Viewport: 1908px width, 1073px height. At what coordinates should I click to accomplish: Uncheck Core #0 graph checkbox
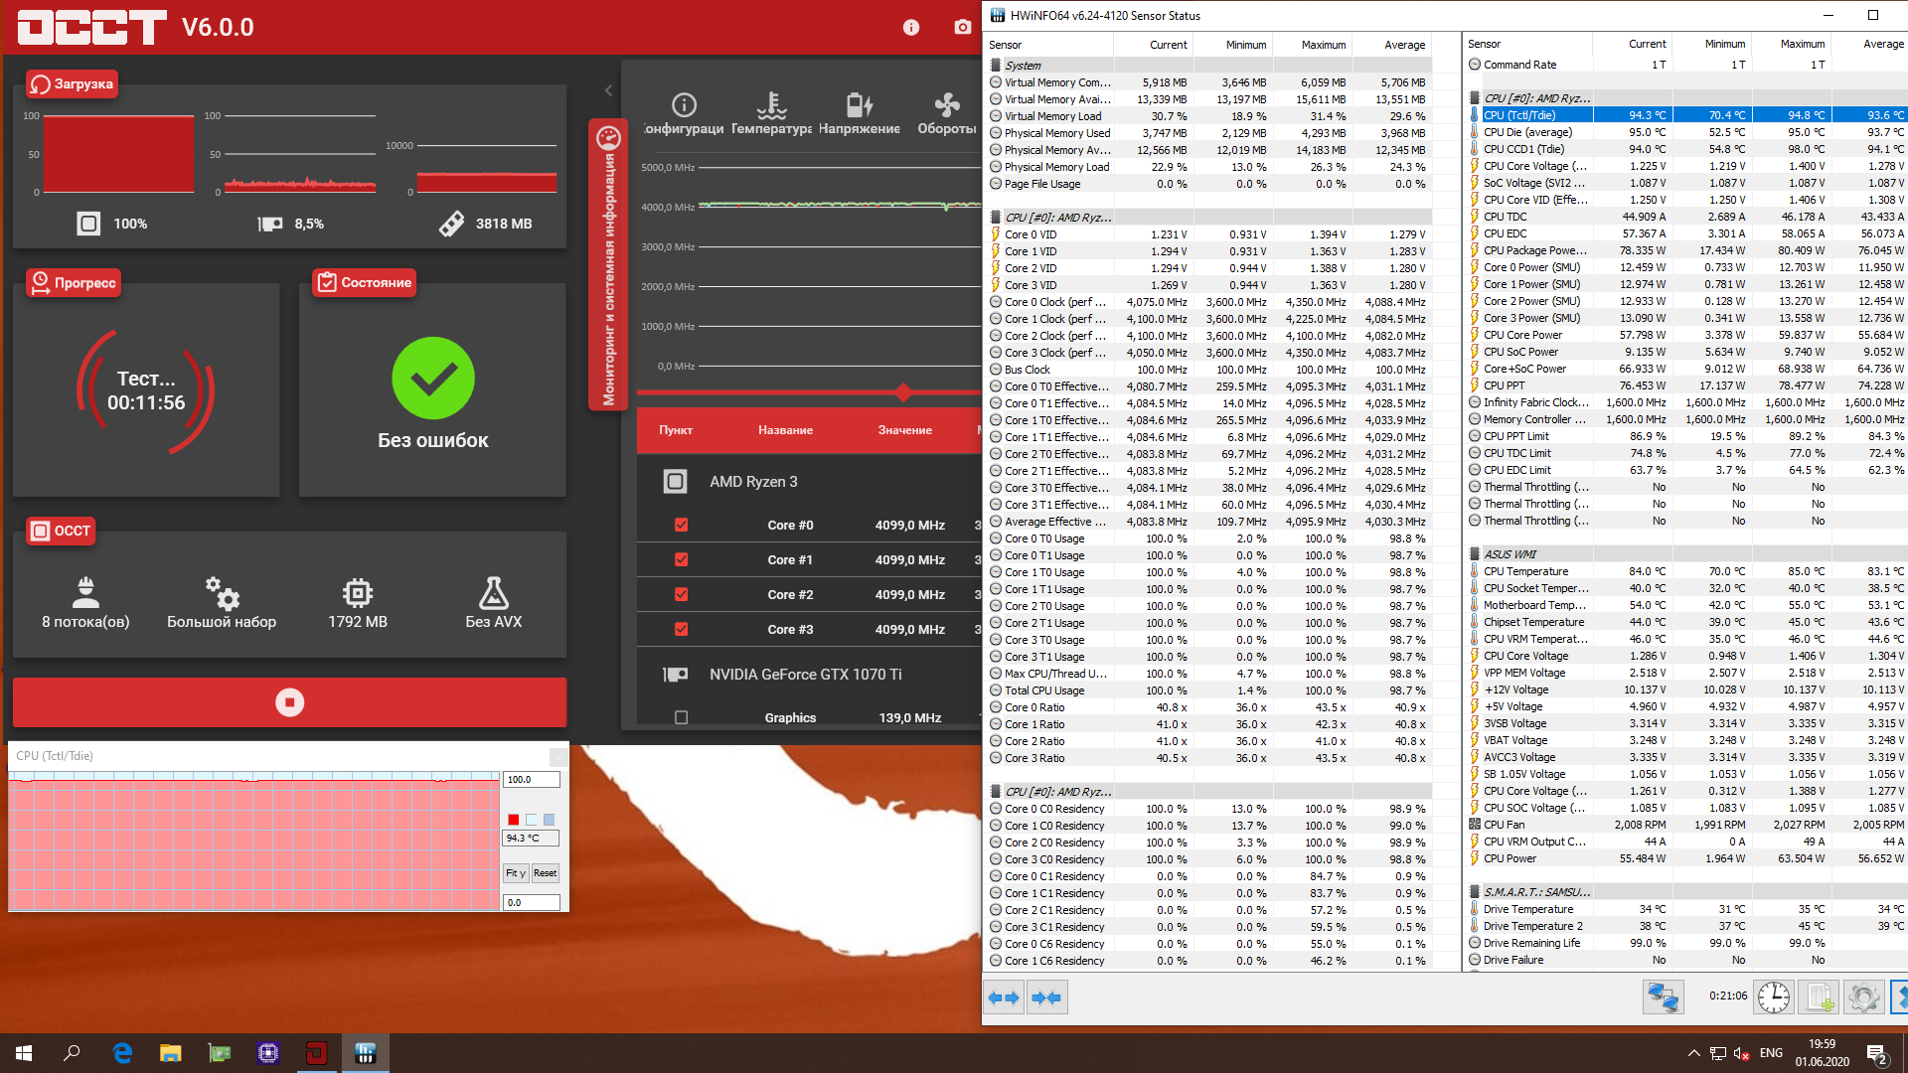[x=681, y=525]
